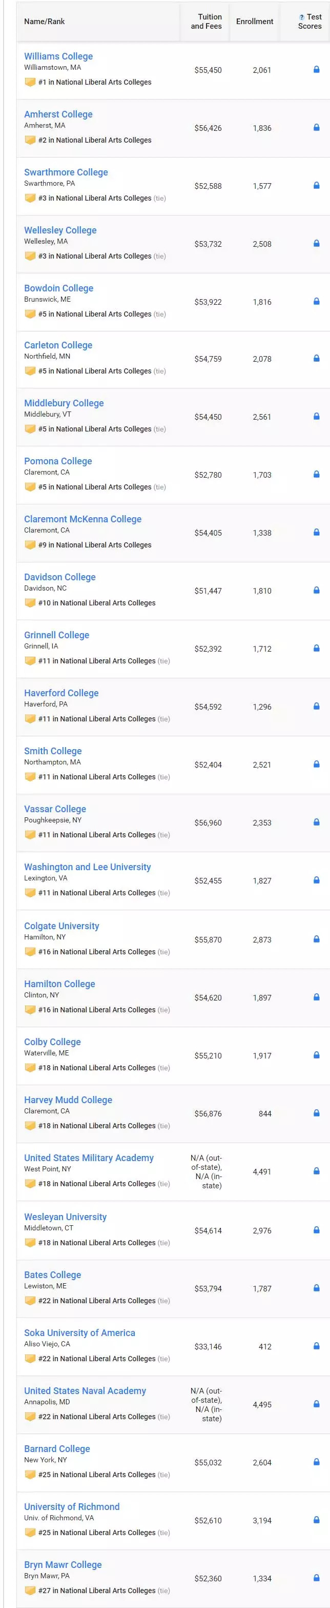Visit the Washington and Lee University link
The image size is (330, 1608).
point(87,867)
